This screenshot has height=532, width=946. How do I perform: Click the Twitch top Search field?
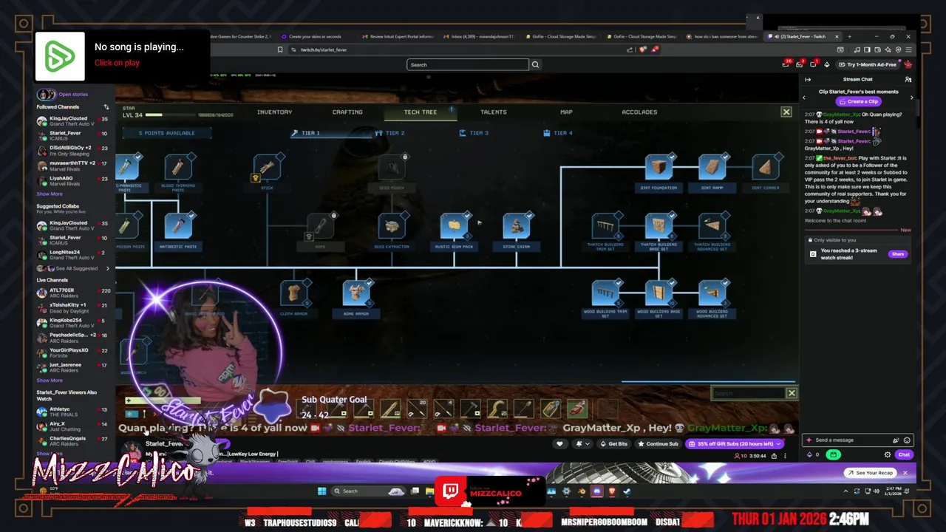pos(468,65)
